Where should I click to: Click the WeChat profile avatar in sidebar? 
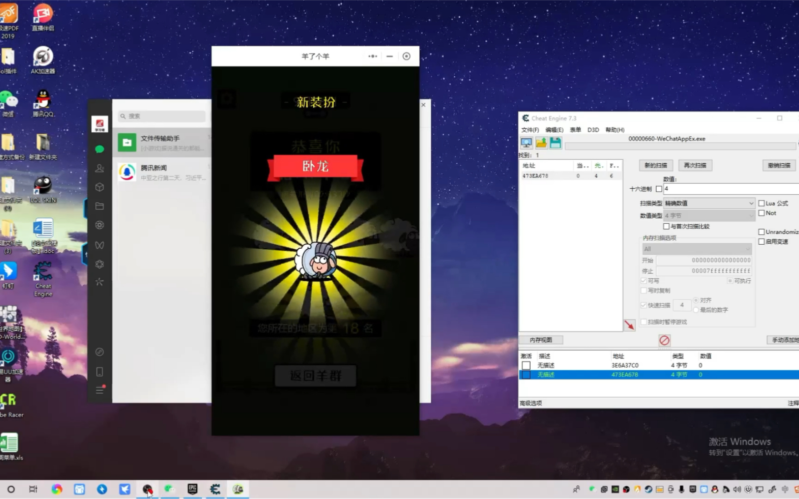tap(100, 124)
